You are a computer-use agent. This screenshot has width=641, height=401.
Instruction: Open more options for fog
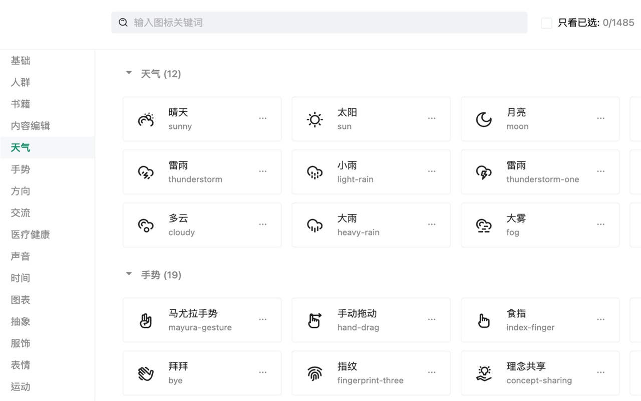click(601, 225)
